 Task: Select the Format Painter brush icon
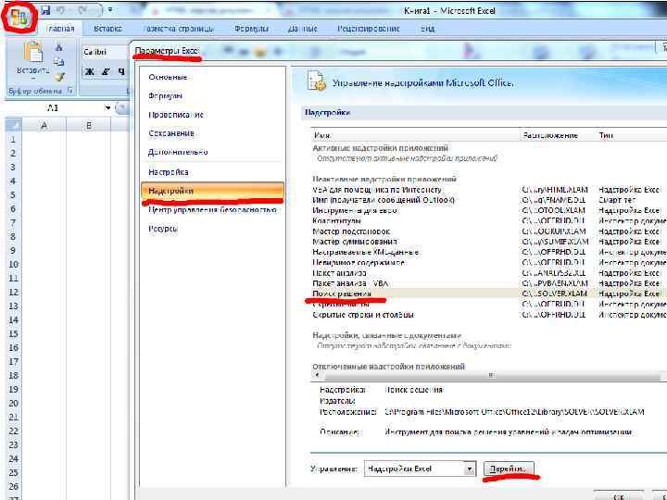click(x=59, y=77)
